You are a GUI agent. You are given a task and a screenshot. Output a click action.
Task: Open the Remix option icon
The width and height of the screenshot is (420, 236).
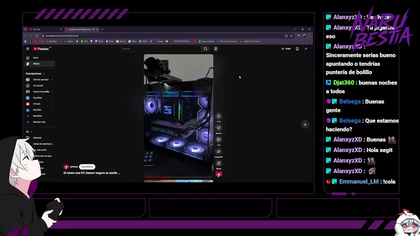tap(219, 163)
